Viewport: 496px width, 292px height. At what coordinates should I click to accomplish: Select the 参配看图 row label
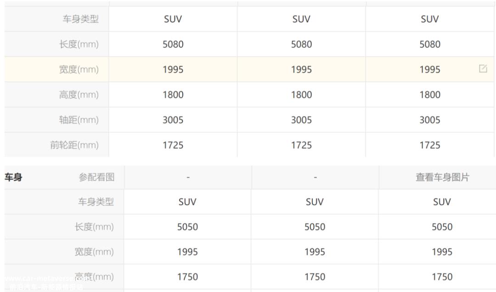(x=96, y=177)
